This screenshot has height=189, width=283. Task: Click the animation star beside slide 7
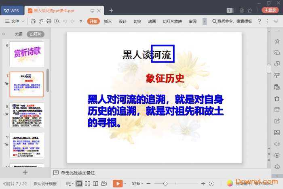pyautogui.click(x=7, y=84)
